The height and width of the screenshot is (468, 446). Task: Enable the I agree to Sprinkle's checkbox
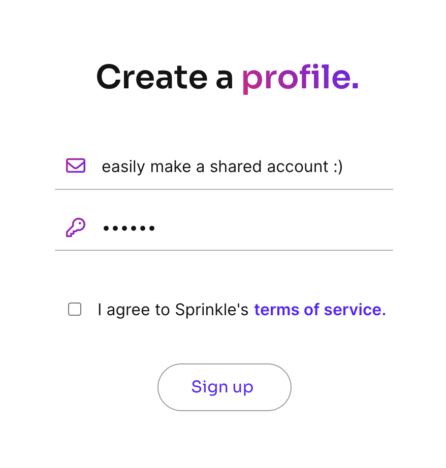coord(75,310)
